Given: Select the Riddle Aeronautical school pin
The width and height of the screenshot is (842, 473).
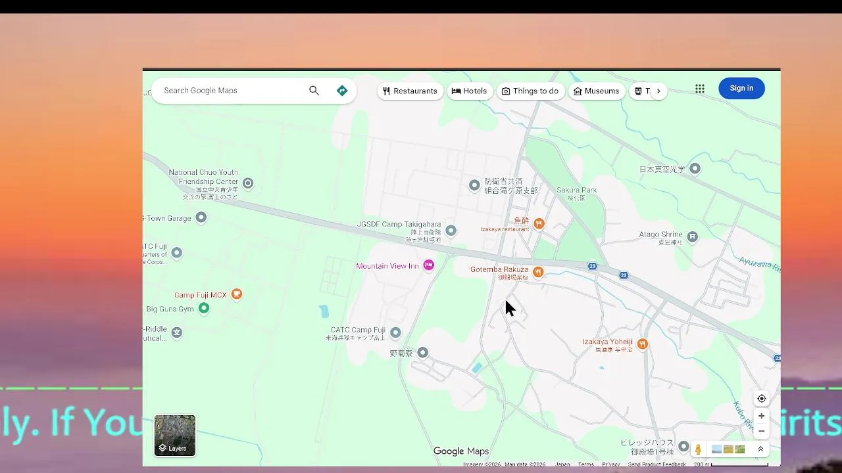Looking at the screenshot, I should pos(176,332).
